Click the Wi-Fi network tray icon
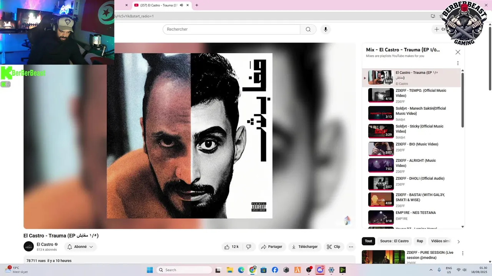492x276 pixels. [x=459, y=270]
